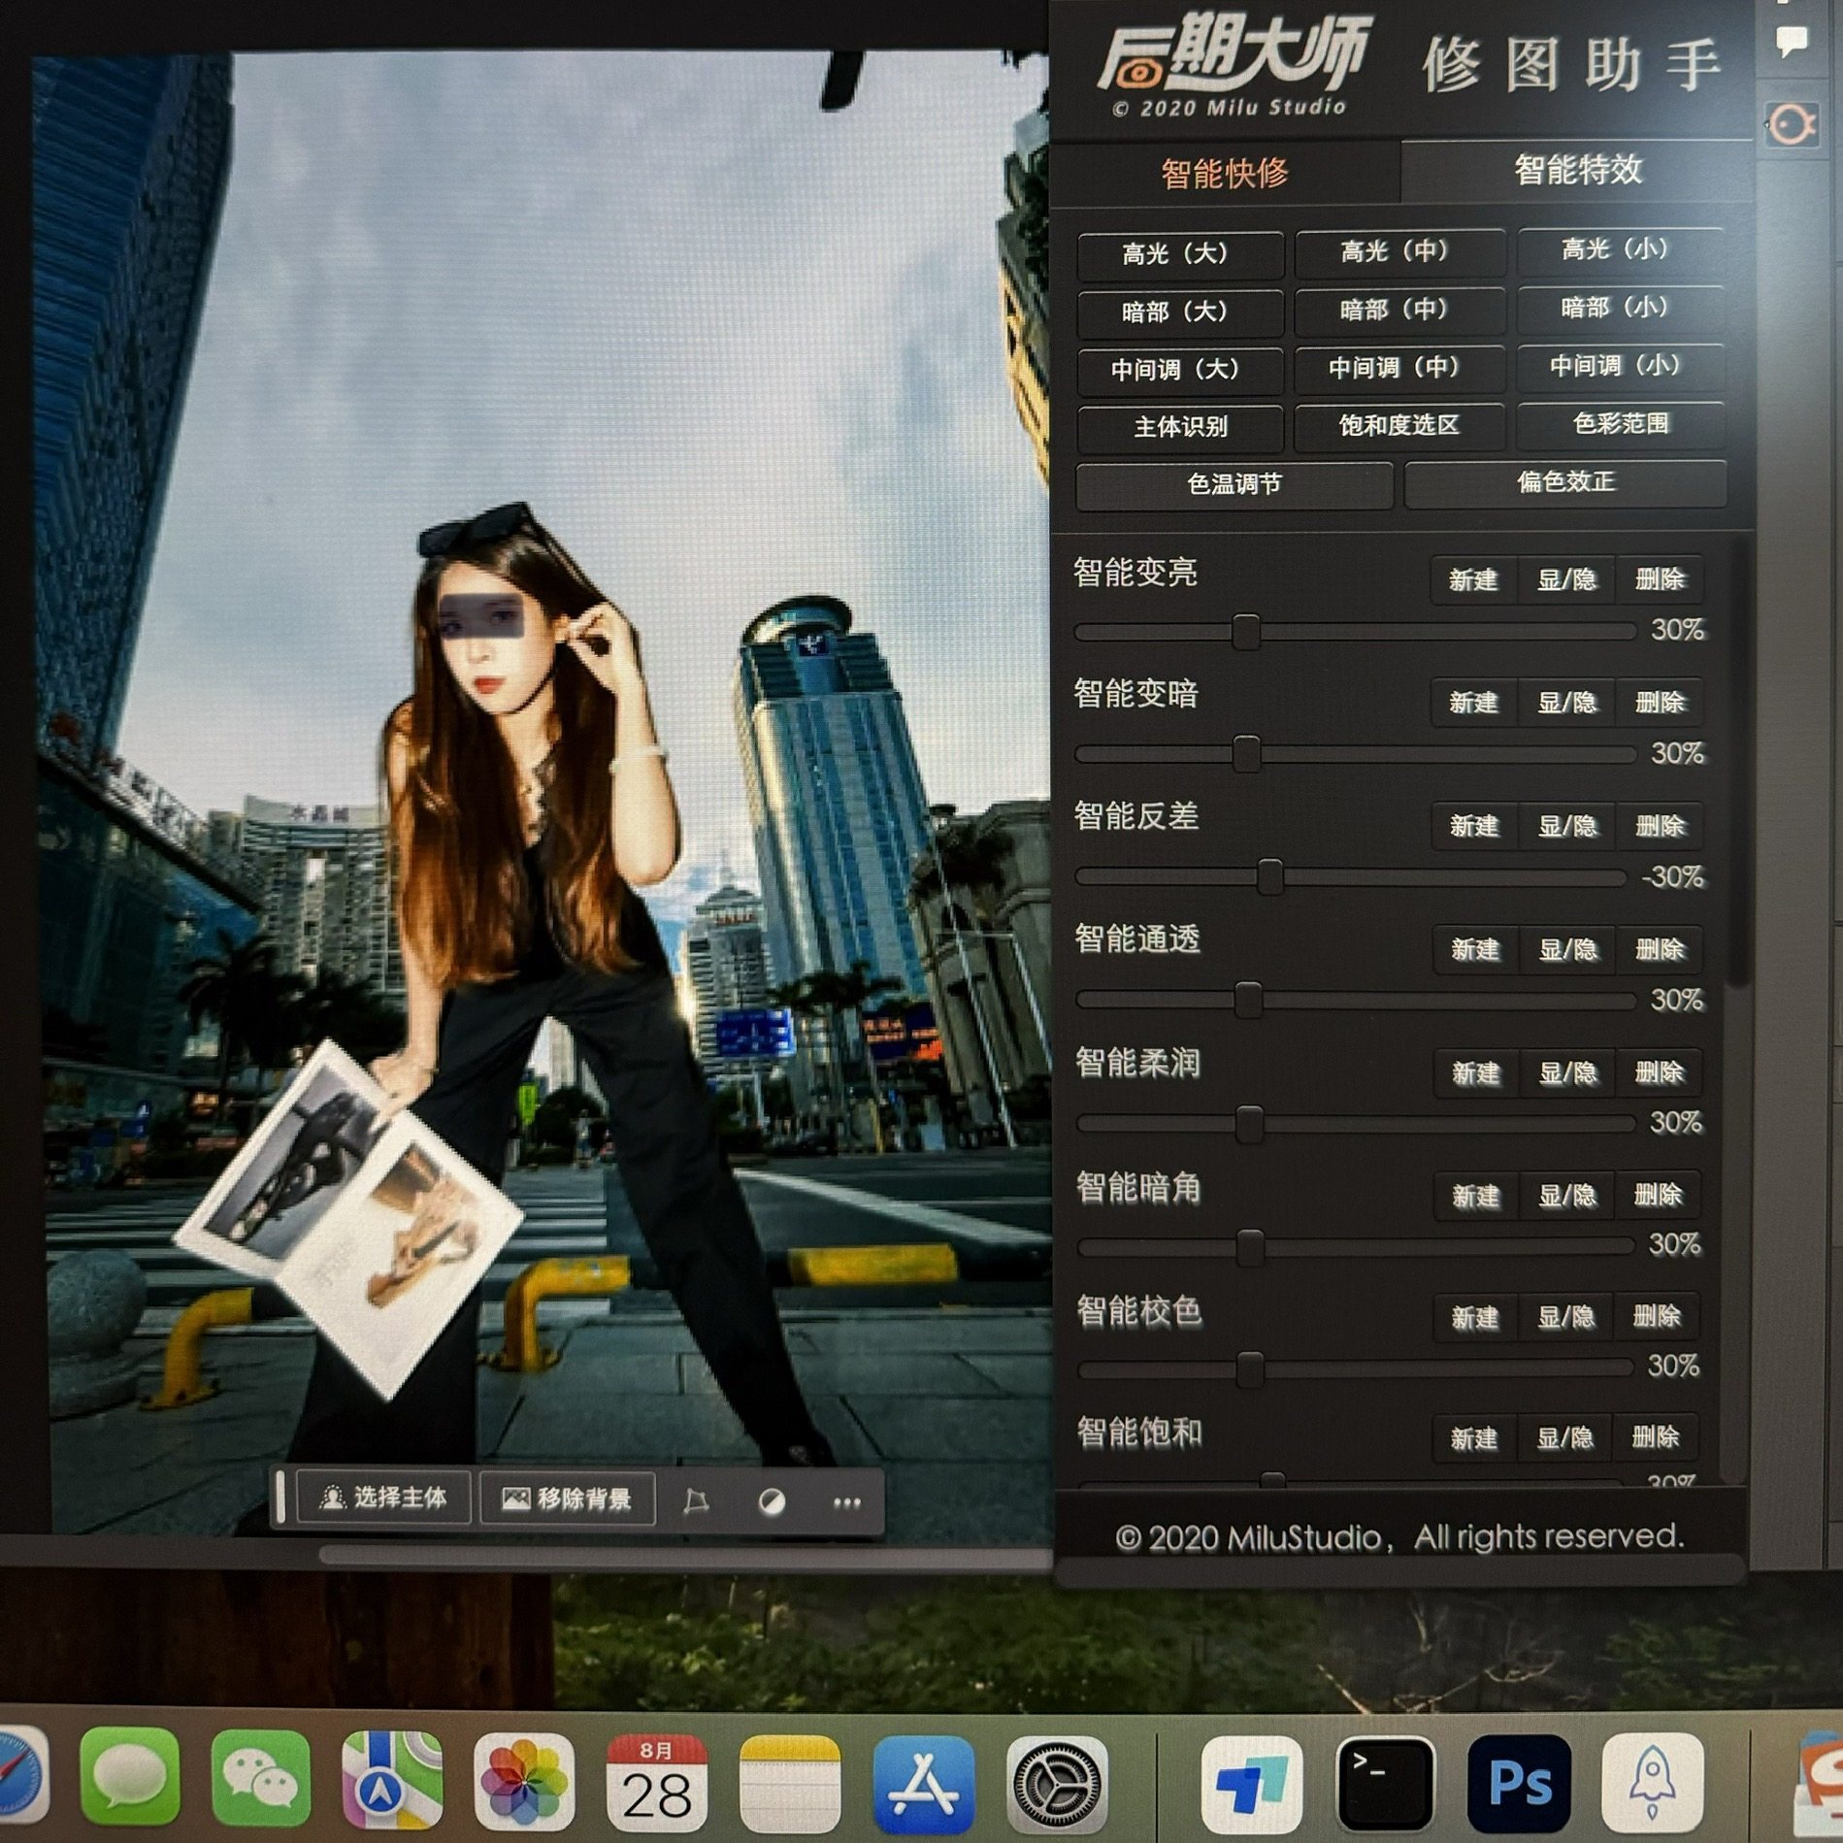Open the comments speech bubble panel icon

(x=1791, y=43)
